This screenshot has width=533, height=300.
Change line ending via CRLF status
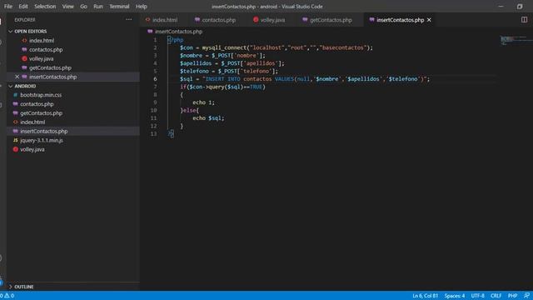(x=496, y=296)
